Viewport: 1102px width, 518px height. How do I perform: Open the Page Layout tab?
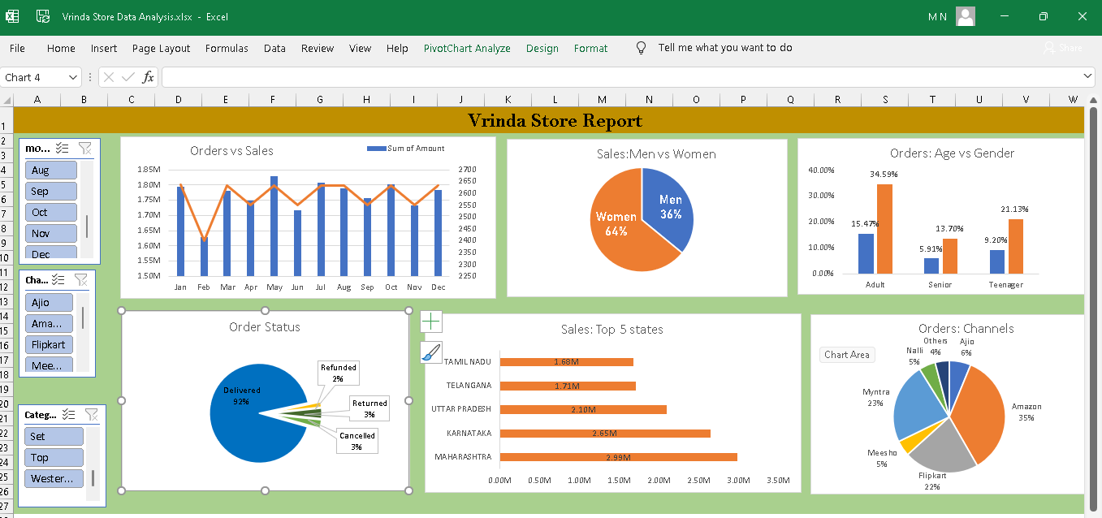[x=161, y=48]
